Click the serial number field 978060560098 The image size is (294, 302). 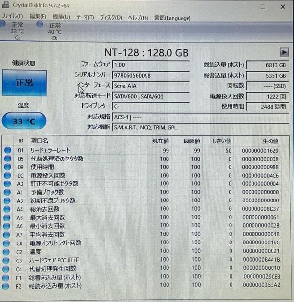[x=151, y=75]
